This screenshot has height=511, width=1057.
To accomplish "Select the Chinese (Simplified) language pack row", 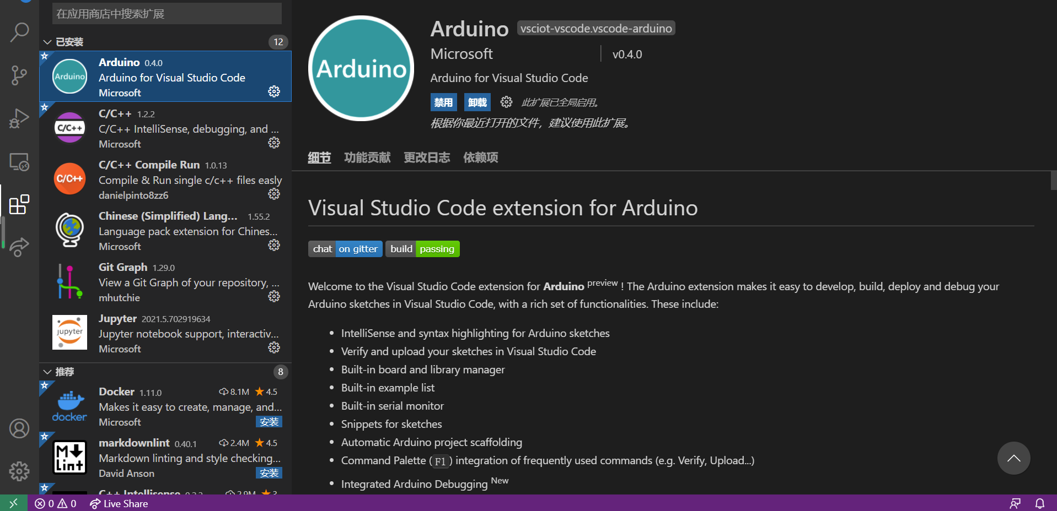I will (165, 230).
